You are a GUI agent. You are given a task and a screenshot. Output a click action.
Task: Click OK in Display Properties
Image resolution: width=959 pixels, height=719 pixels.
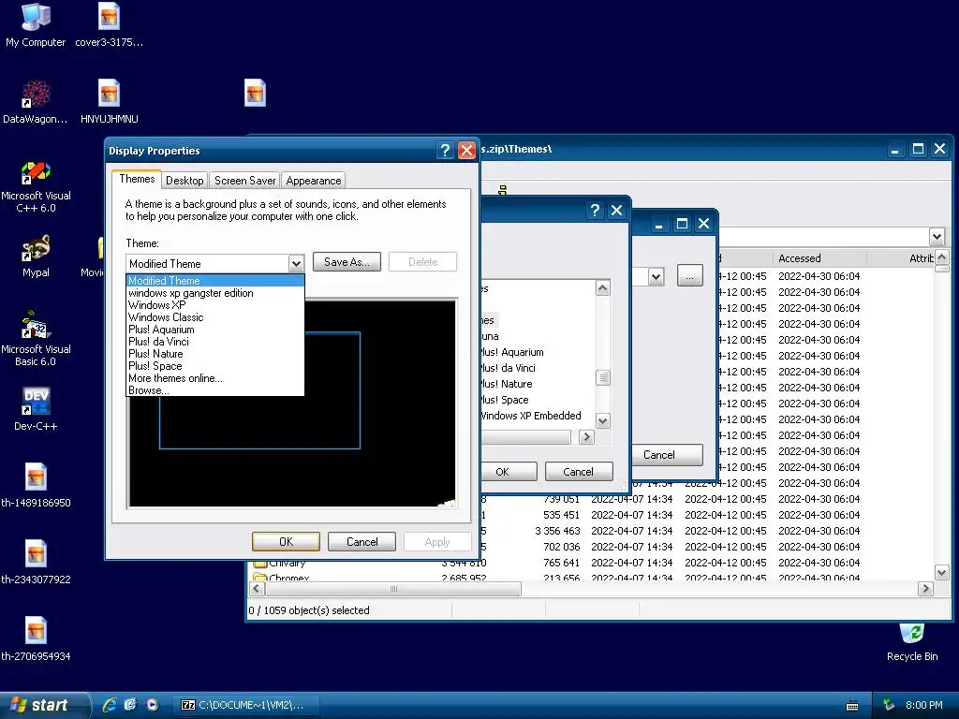coord(286,542)
